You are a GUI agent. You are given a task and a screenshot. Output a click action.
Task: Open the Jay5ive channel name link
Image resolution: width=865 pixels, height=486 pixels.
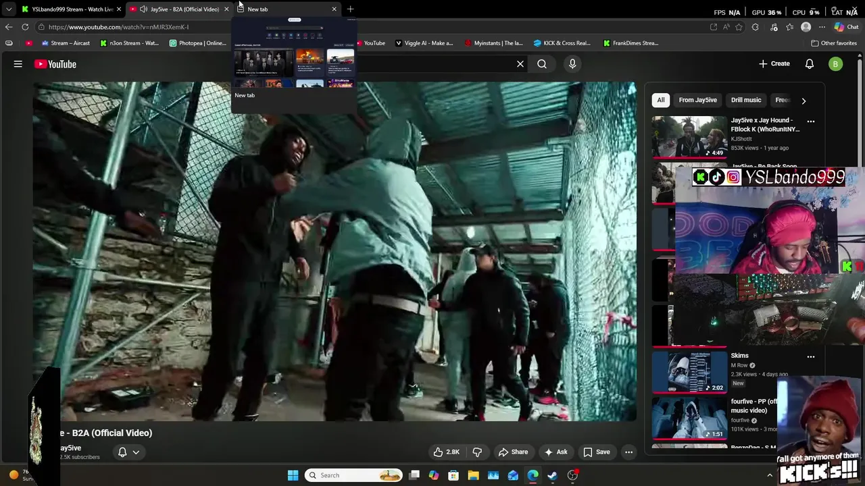click(x=70, y=448)
